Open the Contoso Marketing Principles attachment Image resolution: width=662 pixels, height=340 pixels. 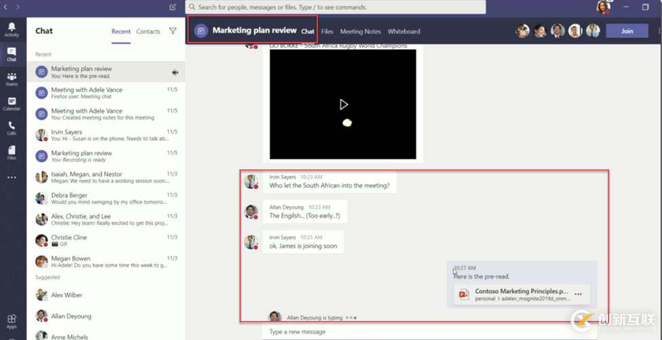point(522,295)
